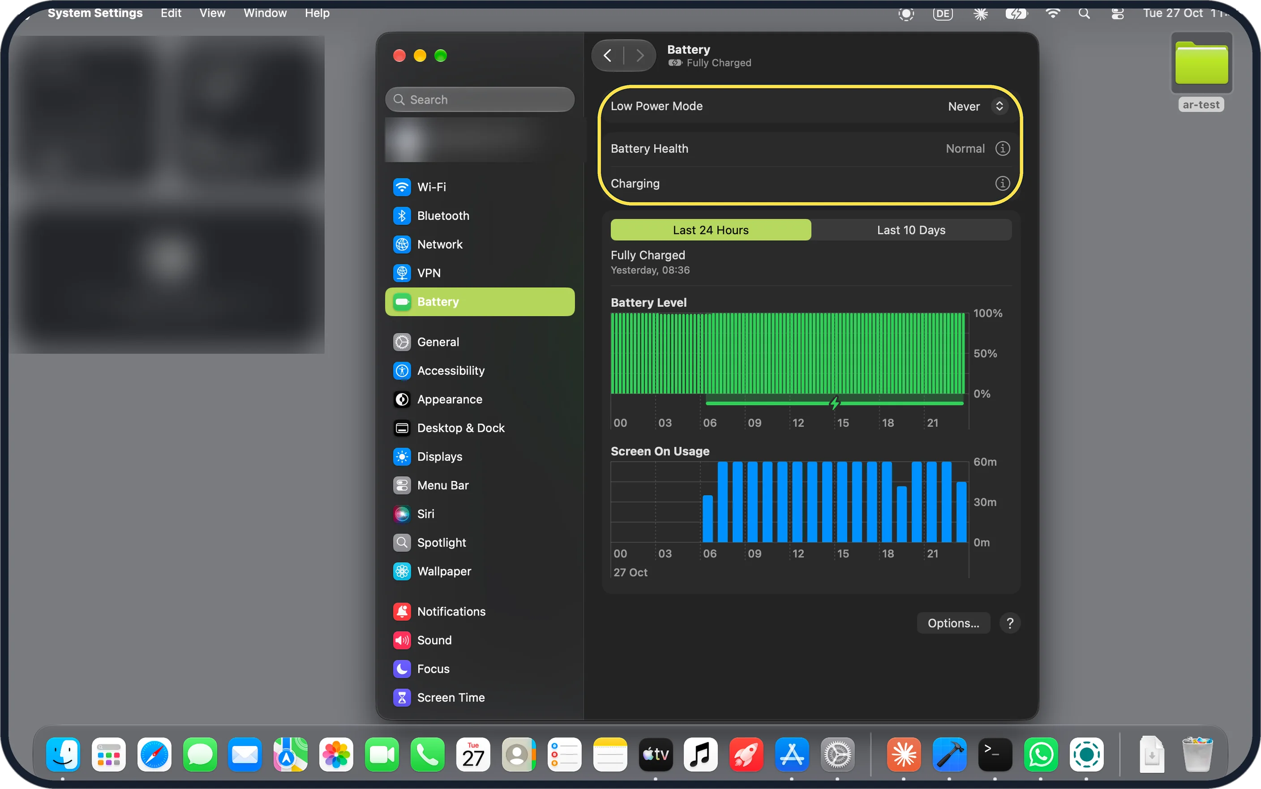This screenshot has width=1261, height=789.
Task: Open battery status in menu bar
Action: (1017, 13)
